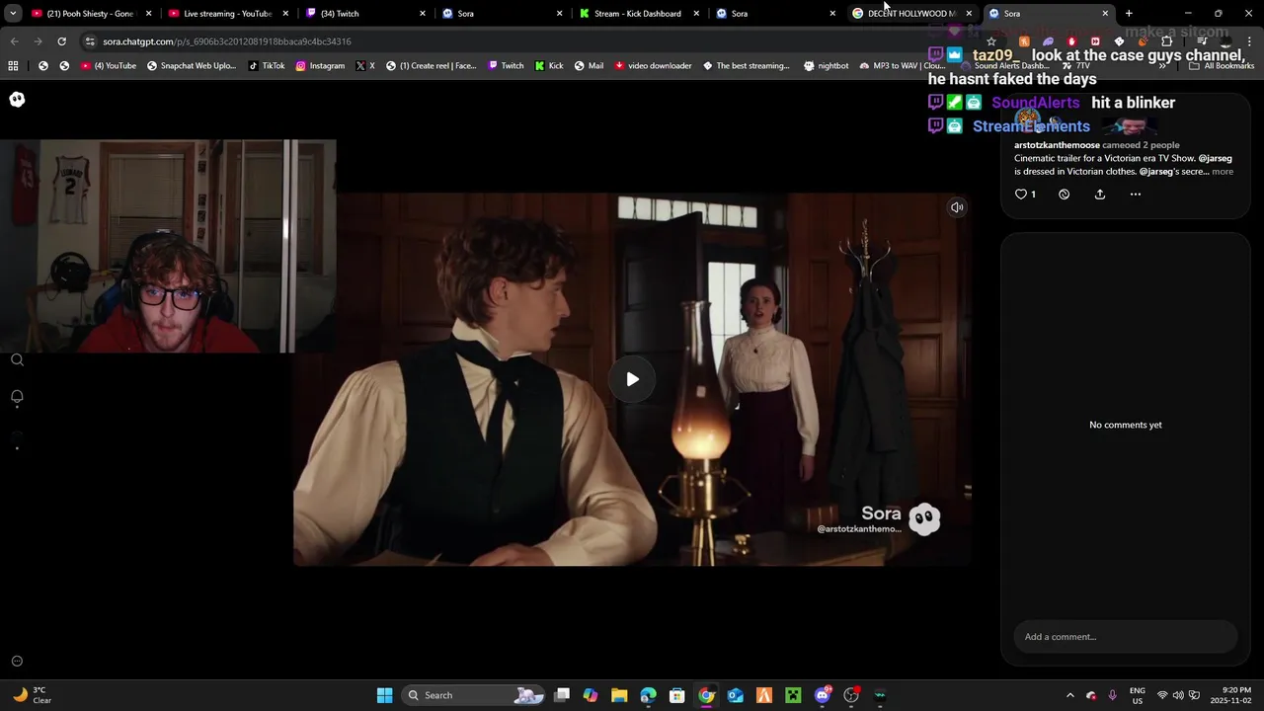Open Task View on taskbar
Viewport: 1264px width, 711px height.
(x=562, y=695)
